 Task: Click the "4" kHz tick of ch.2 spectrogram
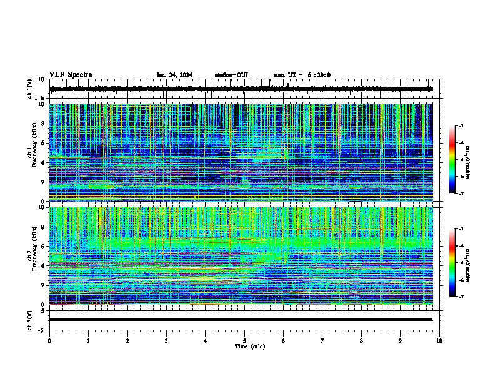pos(43,266)
